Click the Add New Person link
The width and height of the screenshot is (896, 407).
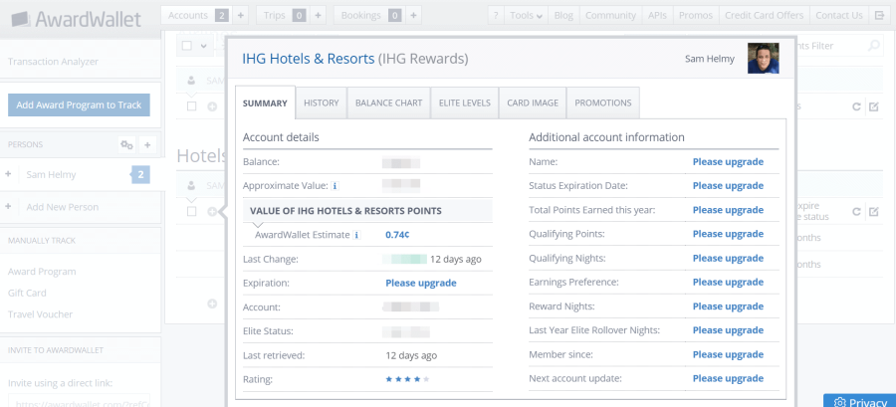click(x=63, y=207)
